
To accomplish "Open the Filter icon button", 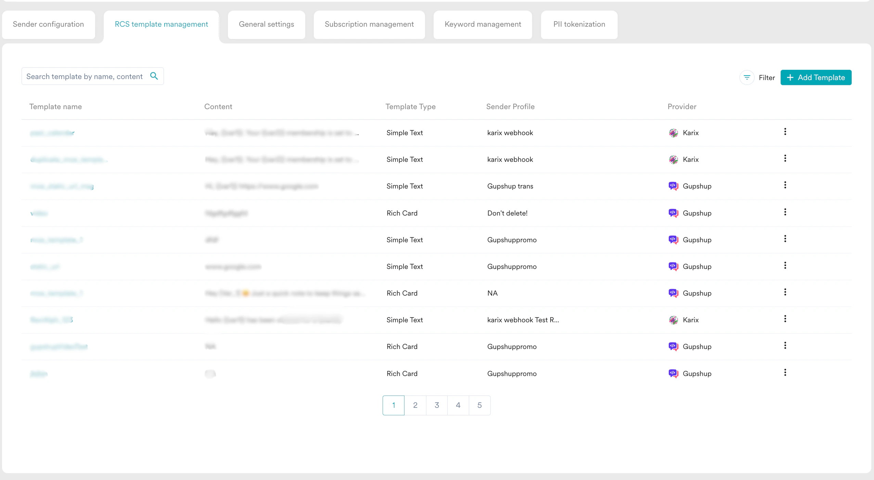I will click(x=747, y=78).
